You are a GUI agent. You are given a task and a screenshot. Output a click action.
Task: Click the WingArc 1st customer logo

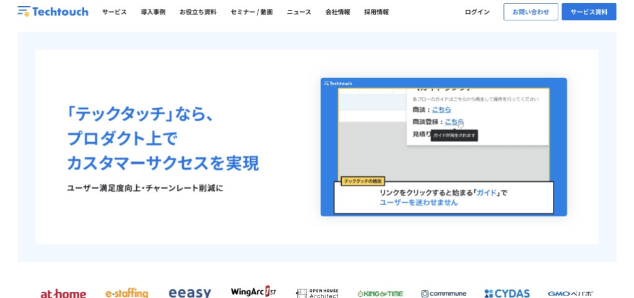point(253,292)
